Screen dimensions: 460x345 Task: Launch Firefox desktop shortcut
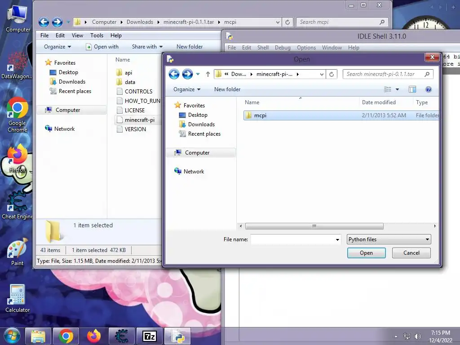17,159
